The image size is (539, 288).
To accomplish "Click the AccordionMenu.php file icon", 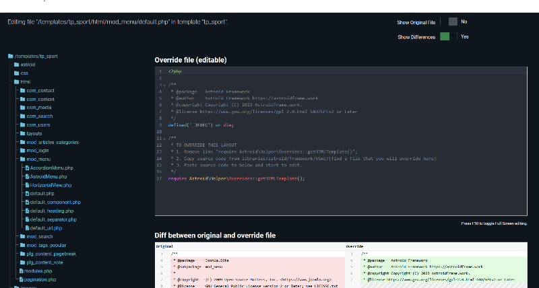I will pyautogui.click(x=26, y=168).
